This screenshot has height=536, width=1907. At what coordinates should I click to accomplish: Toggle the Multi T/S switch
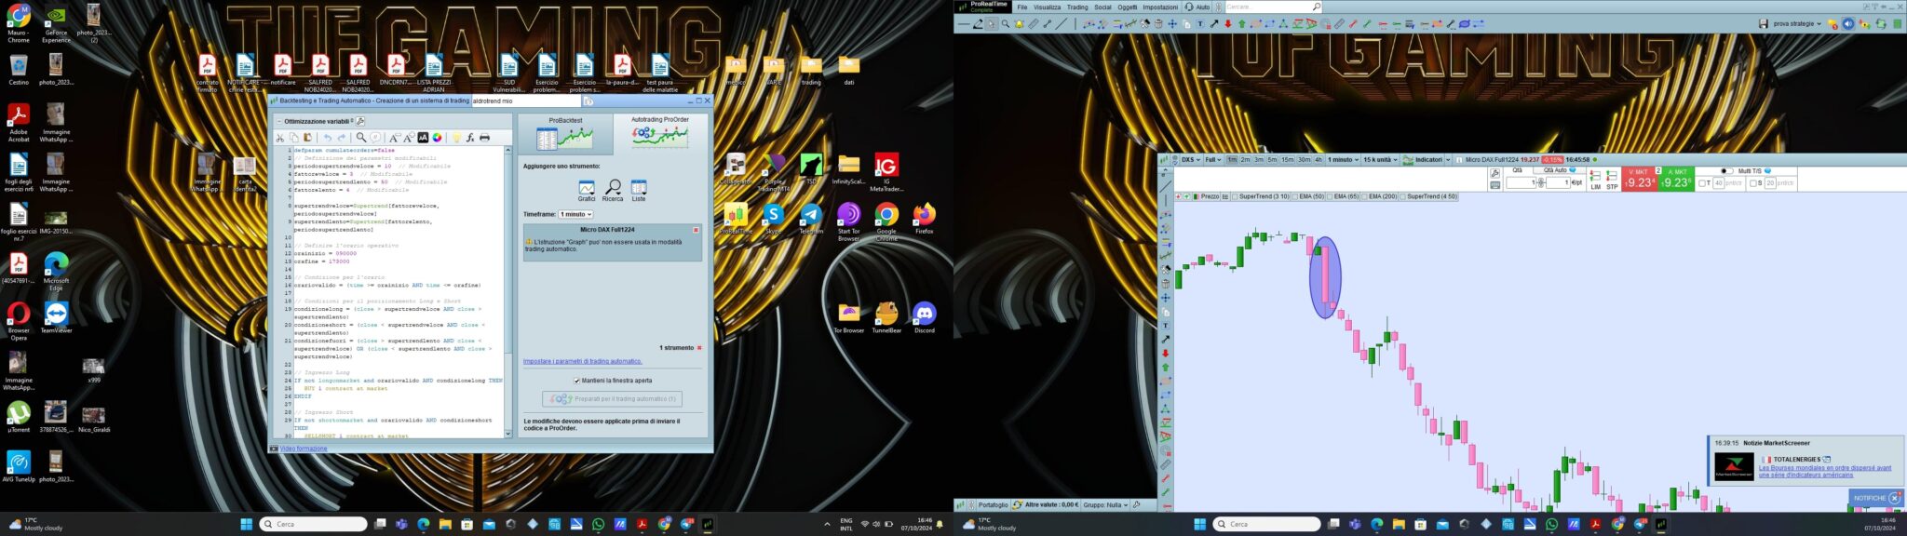(x=1725, y=171)
